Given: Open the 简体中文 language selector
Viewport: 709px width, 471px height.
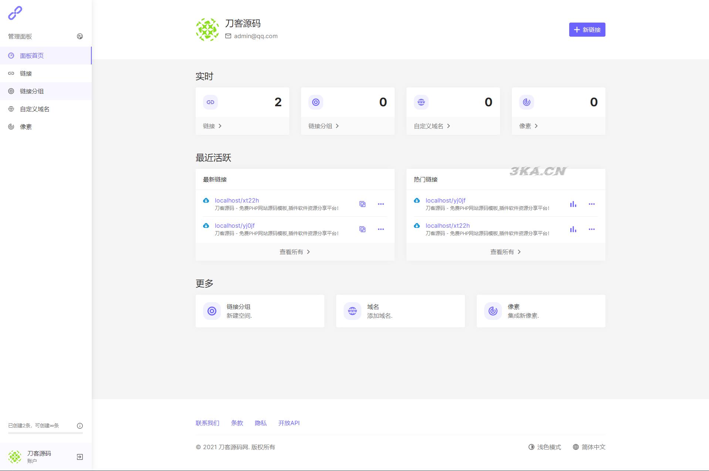Looking at the screenshot, I should coord(589,447).
